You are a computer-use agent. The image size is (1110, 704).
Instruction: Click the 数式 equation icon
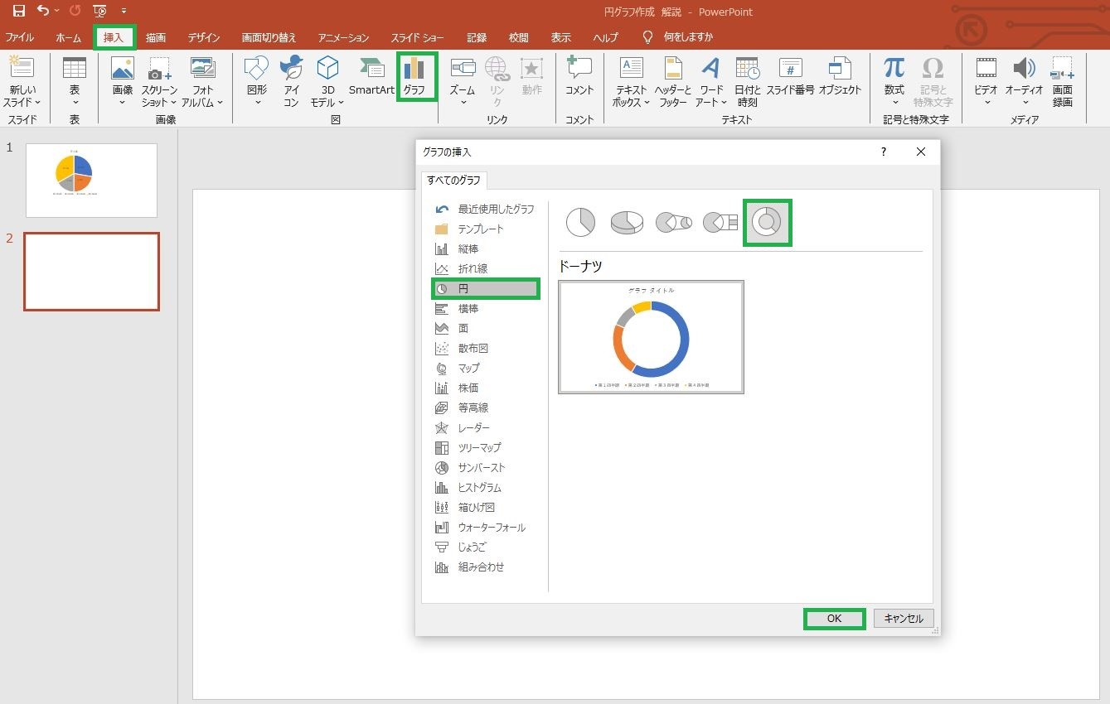click(894, 69)
